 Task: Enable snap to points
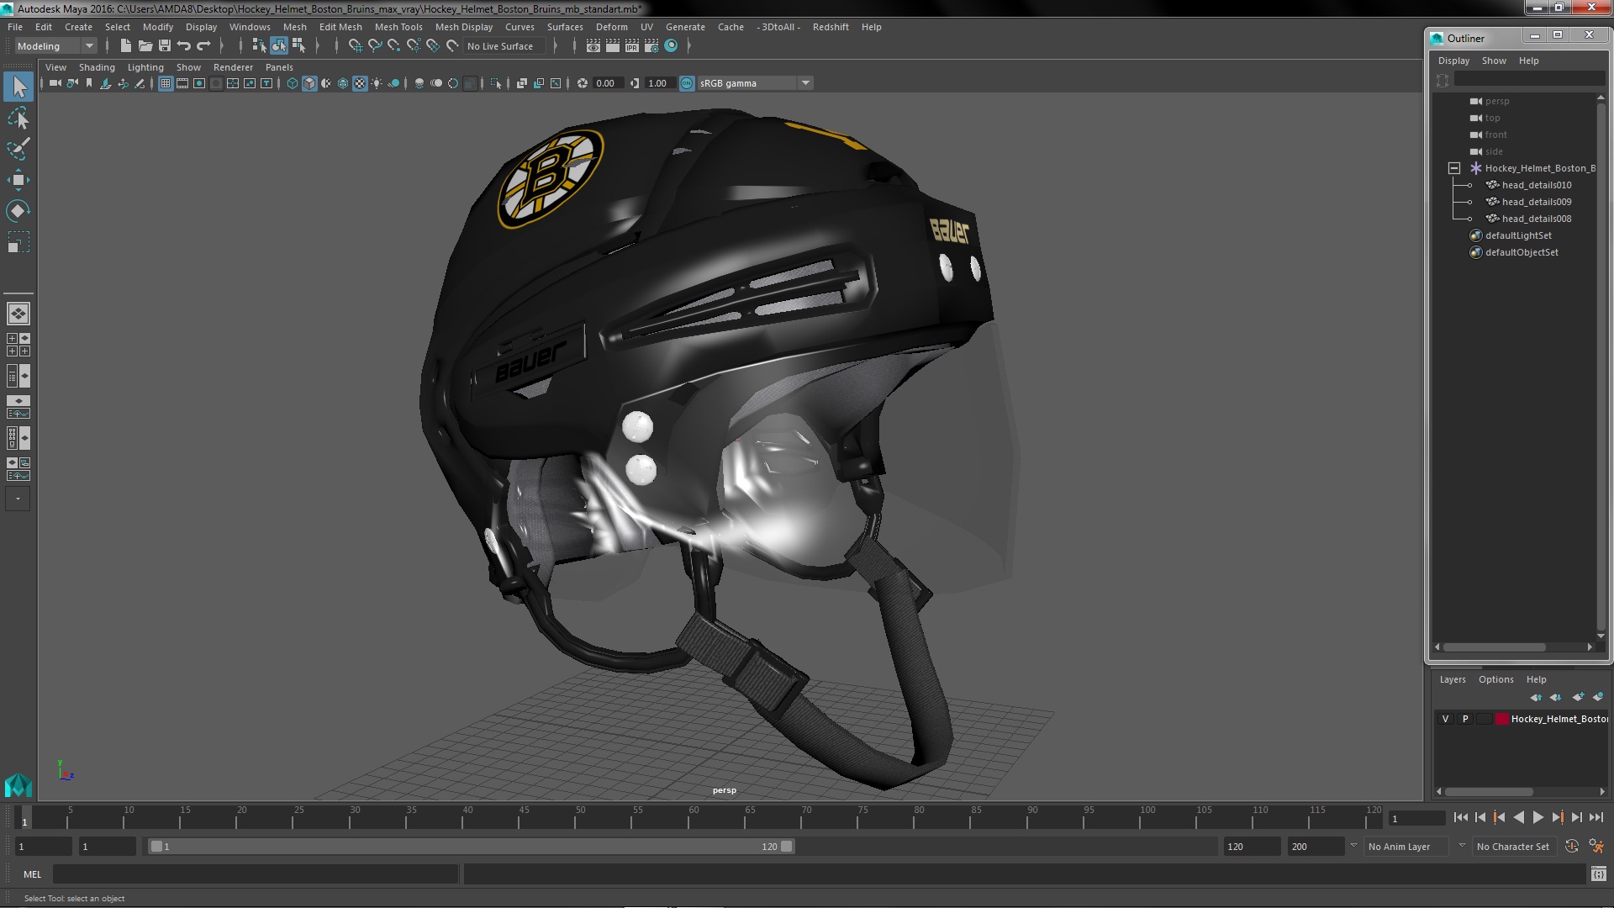pos(394,46)
